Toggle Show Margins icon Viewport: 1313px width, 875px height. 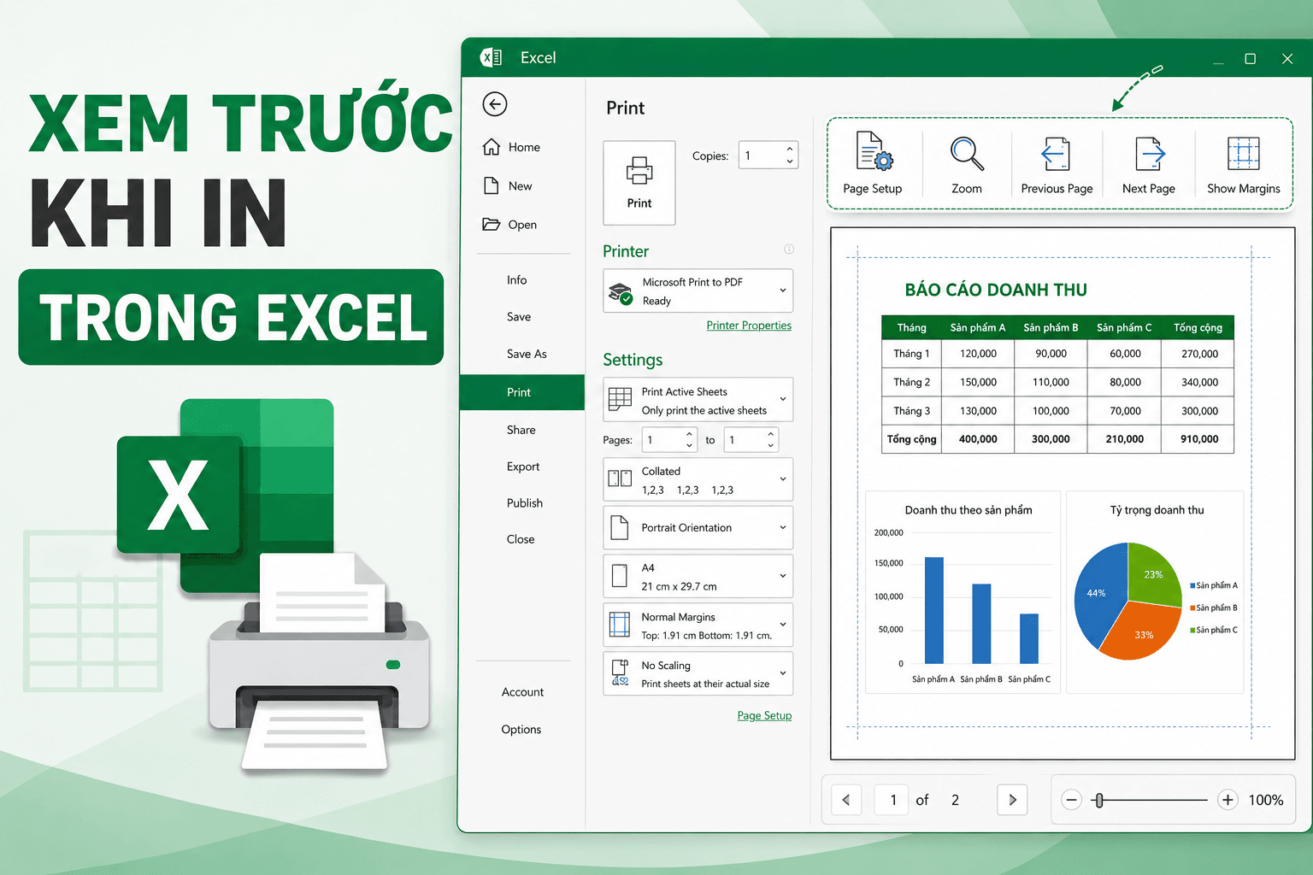tap(1244, 154)
